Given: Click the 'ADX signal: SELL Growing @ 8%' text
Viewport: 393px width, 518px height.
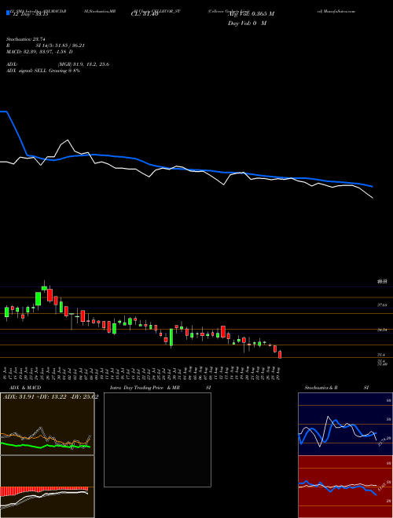Looking at the screenshot, I should point(43,71).
